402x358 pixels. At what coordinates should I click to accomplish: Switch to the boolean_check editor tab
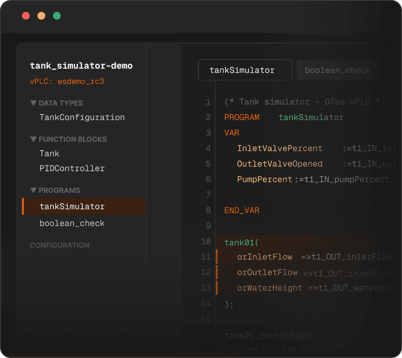click(338, 70)
